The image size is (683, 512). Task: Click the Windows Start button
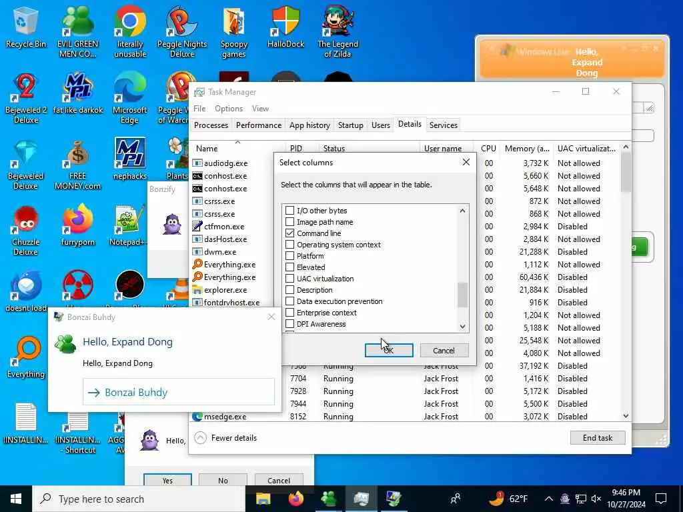point(16,499)
